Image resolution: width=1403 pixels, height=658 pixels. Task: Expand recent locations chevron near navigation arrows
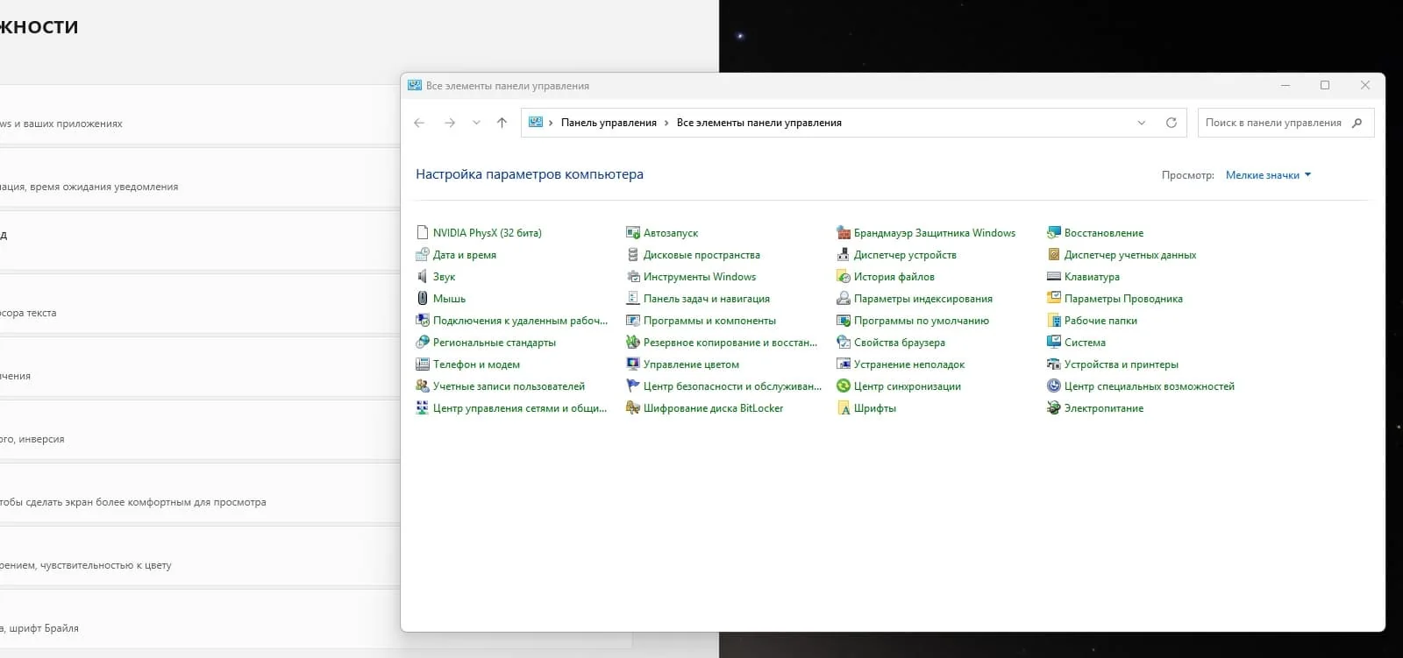click(x=476, y=123)
